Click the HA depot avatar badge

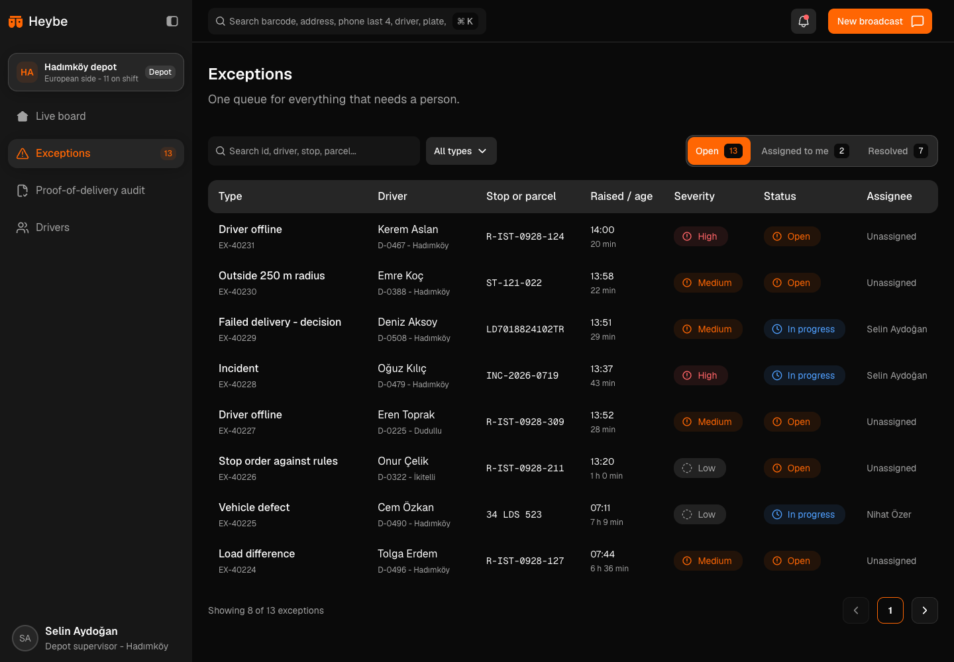point(27,72)
